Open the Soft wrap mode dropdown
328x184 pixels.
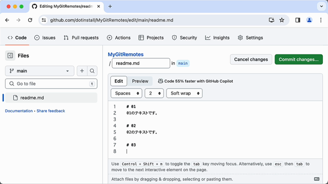coord(184,93)
